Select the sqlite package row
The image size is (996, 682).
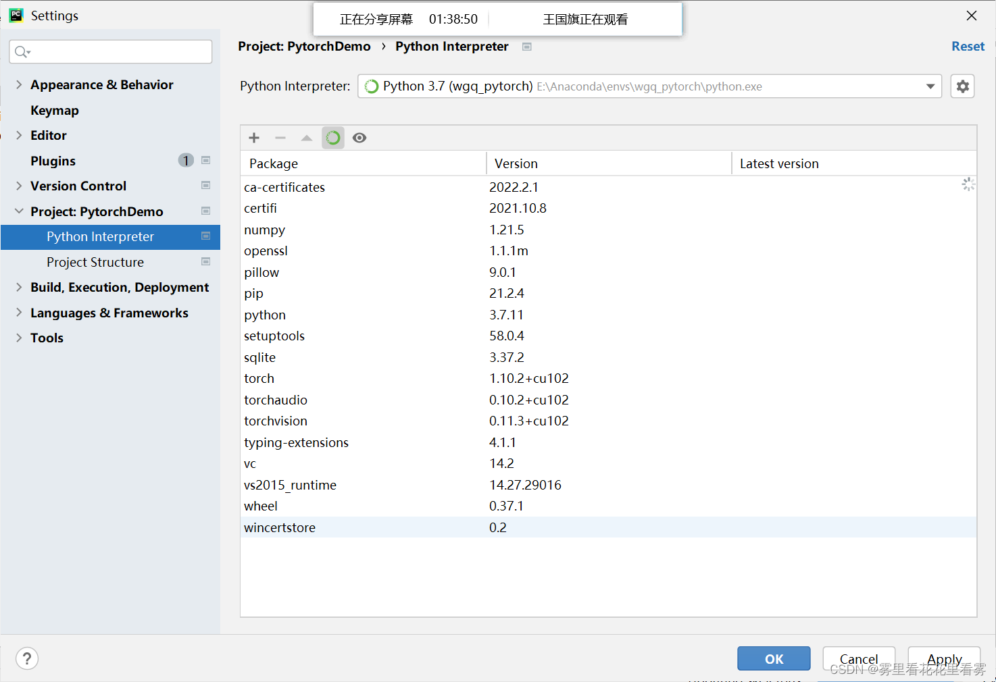[608, 357]
